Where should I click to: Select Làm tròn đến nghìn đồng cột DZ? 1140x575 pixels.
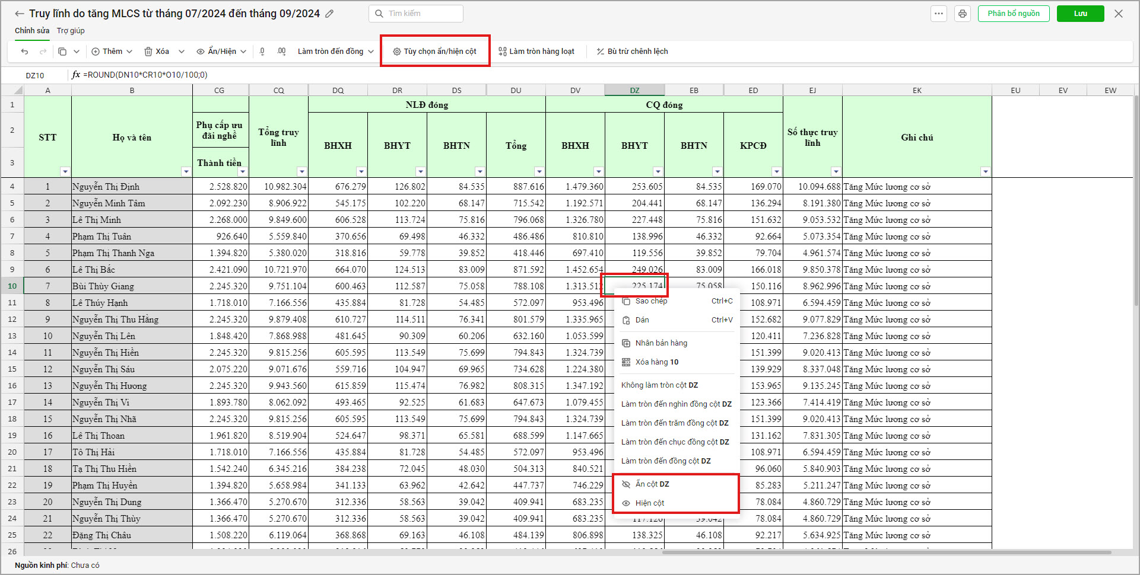coord(676,404)
